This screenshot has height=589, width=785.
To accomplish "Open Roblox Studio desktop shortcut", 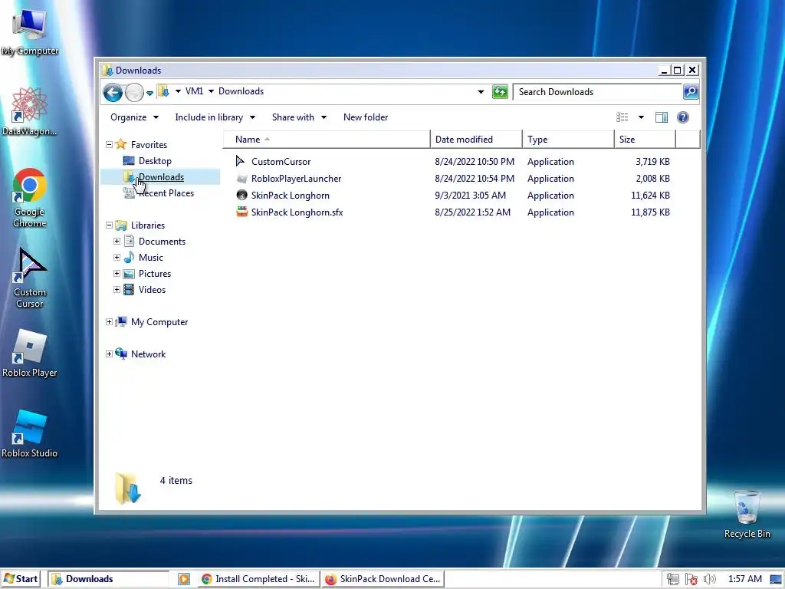I will pyautogui.click(x=30, y=434).
